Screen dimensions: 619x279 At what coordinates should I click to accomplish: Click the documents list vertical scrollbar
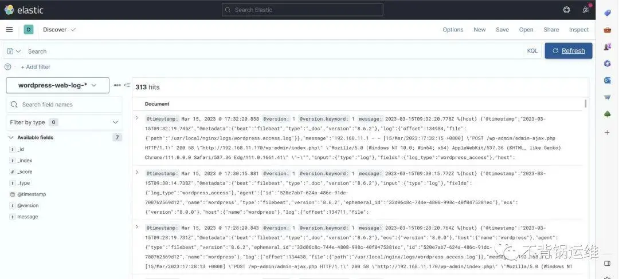pos(585,104)
